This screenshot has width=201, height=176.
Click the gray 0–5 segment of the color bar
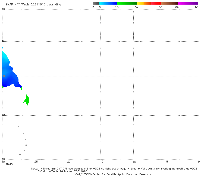pyautogui.click(x=96, y=3)
